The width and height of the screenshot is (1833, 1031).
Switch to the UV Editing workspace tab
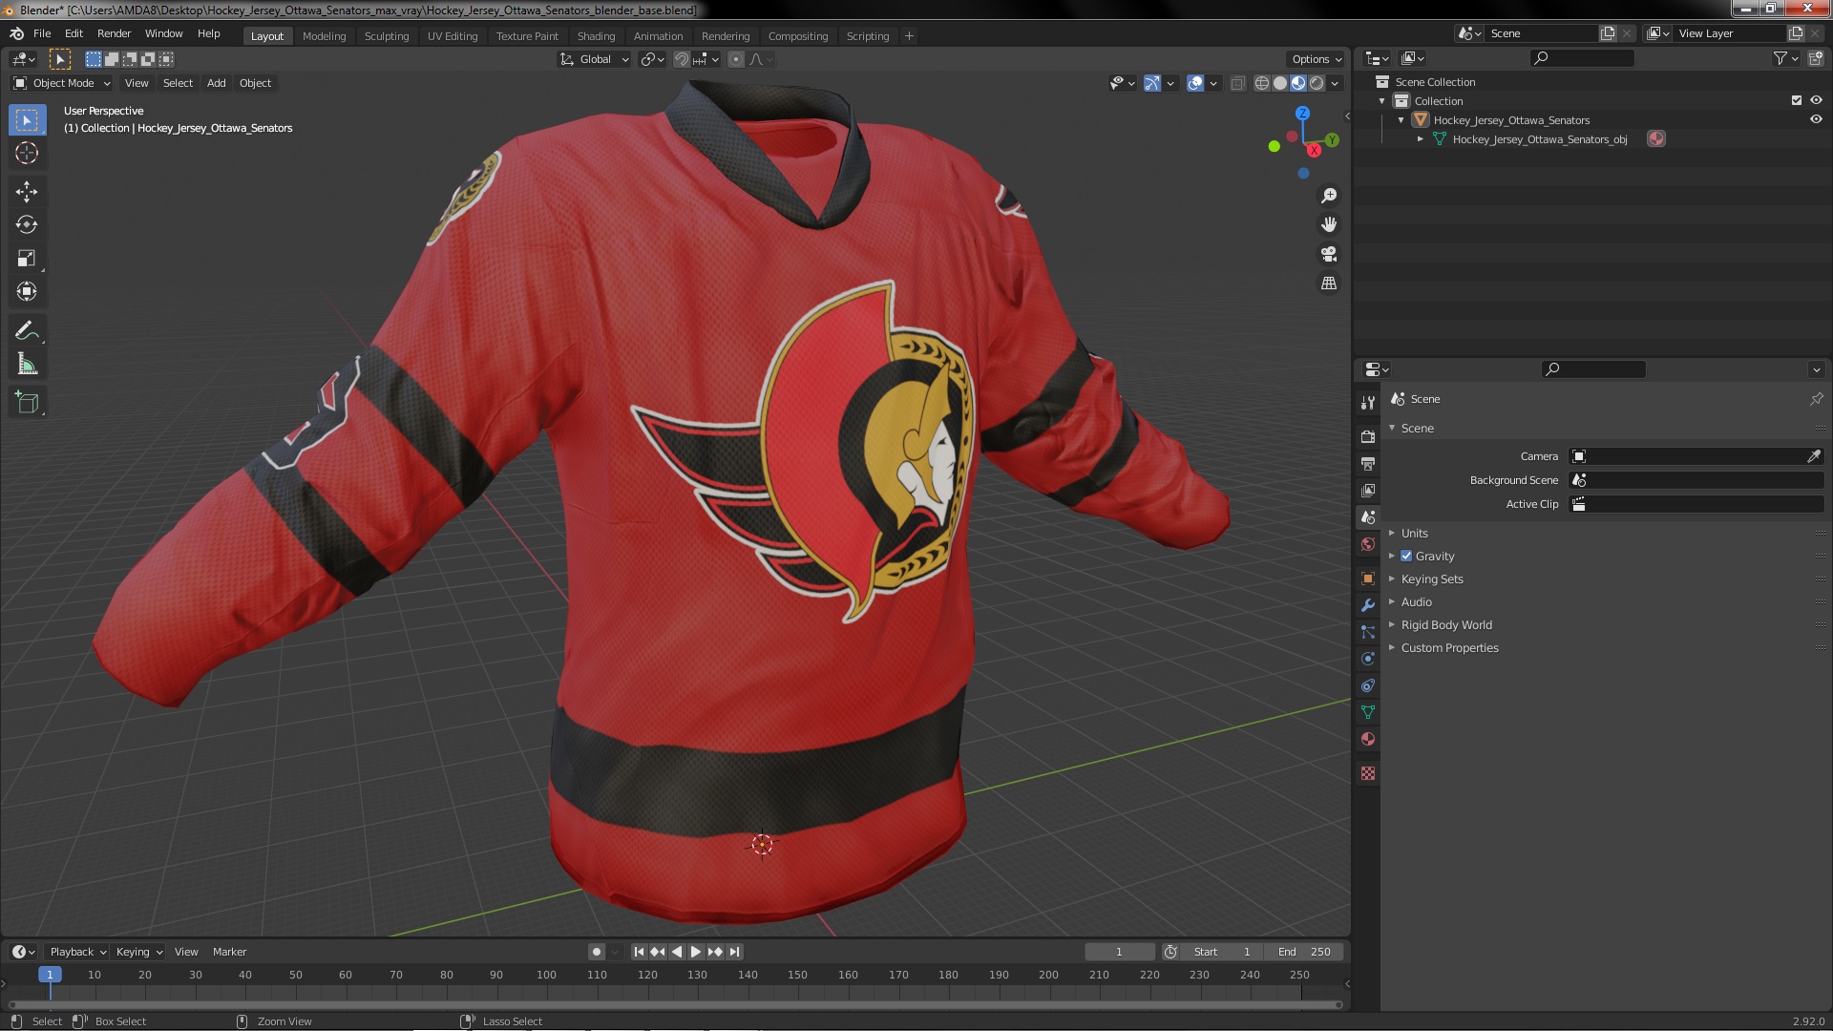coord(452,36)
